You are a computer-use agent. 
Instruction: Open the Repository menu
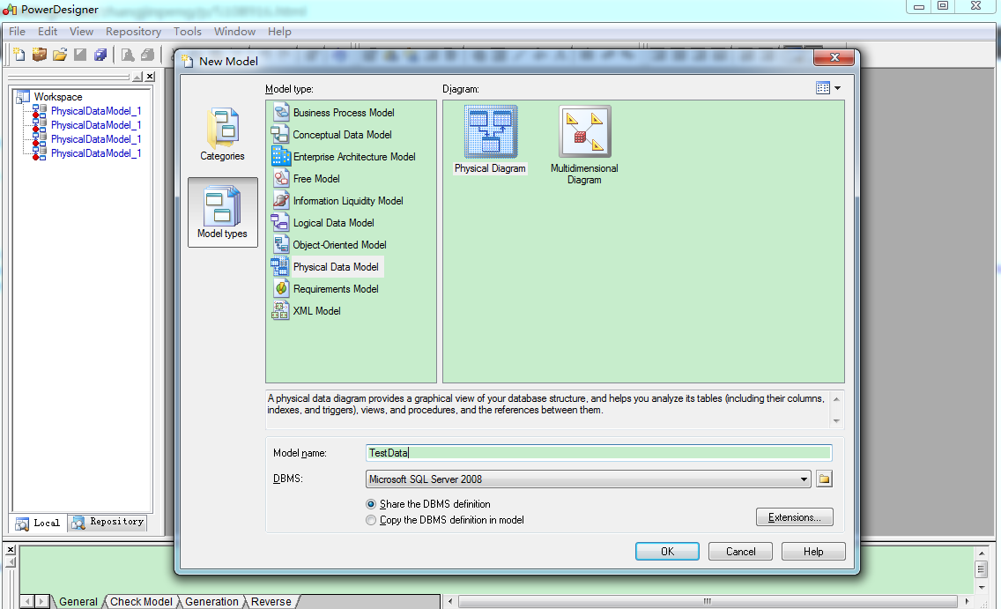point(133,31)
